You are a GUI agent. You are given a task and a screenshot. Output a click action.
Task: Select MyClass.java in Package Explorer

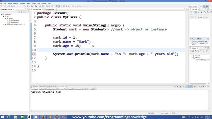point(15,20)
